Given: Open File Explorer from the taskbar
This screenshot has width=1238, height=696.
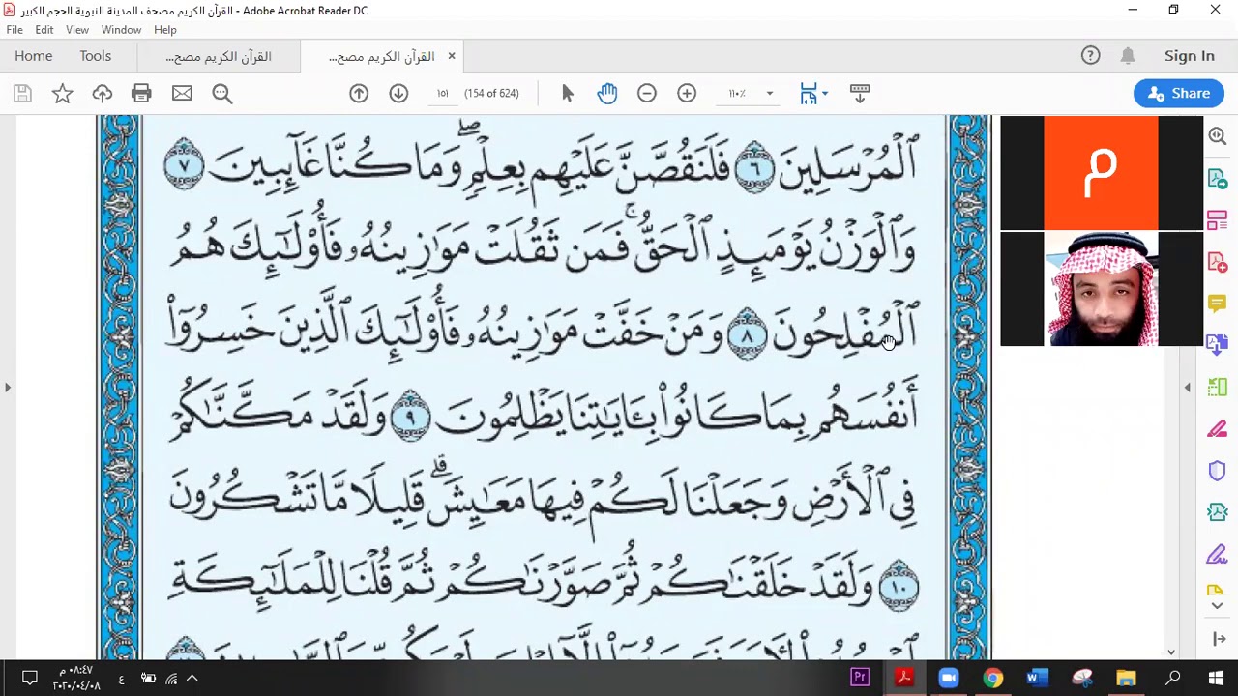Looking at the screenshot, I should [x=1127, y=678].
